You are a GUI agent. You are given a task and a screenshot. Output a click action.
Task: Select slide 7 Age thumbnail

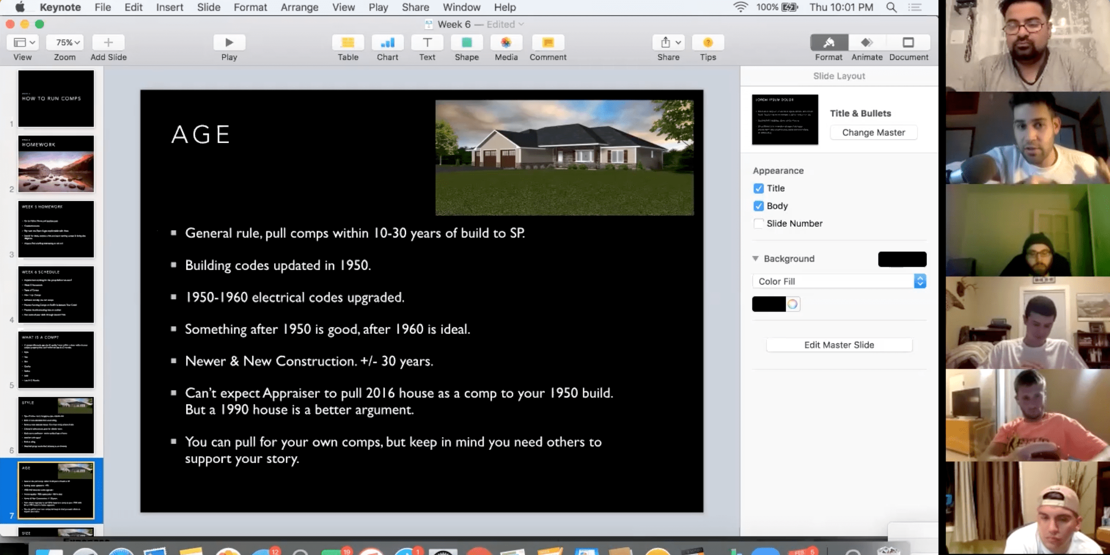tap(56, 490)
